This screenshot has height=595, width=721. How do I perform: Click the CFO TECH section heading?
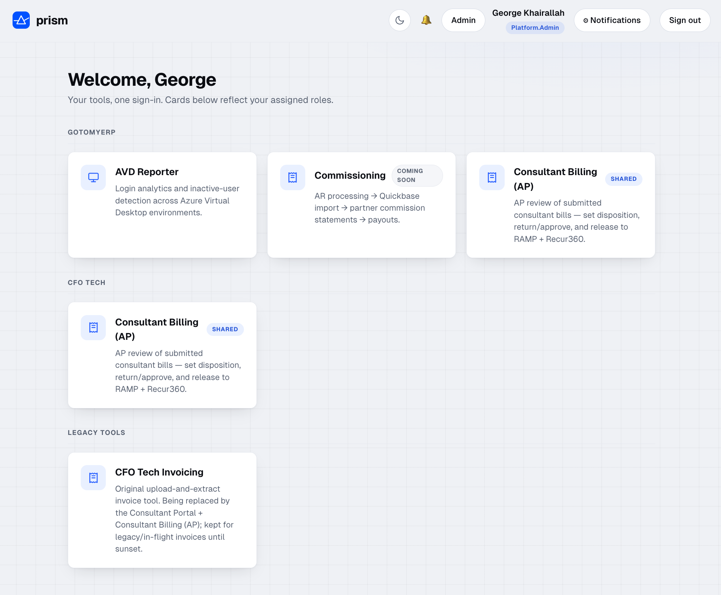pos(86,282)
